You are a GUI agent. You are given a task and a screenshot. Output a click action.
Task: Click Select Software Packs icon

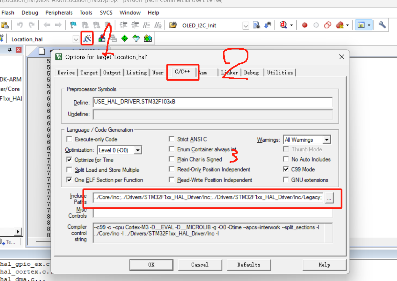coord(136,39)
